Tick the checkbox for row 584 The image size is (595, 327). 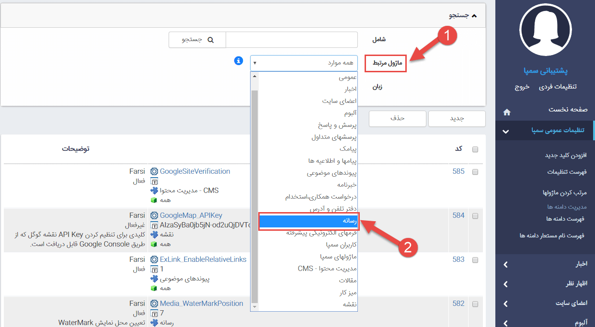475,216
